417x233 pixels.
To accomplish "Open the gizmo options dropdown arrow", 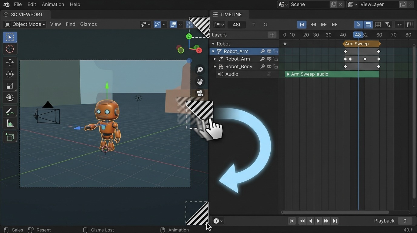I will (164, 24).
